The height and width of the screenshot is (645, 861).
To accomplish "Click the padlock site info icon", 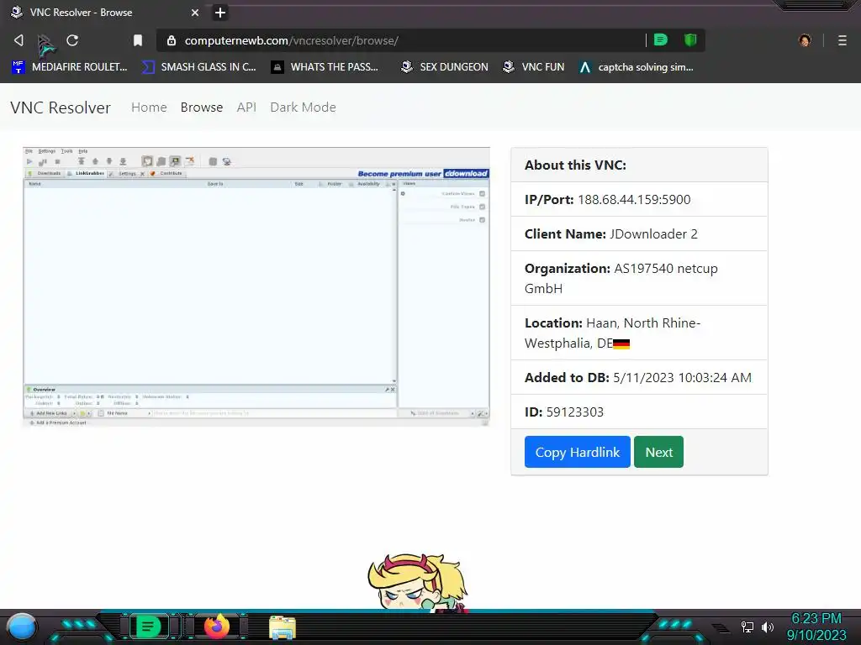I will click(172, 40).
